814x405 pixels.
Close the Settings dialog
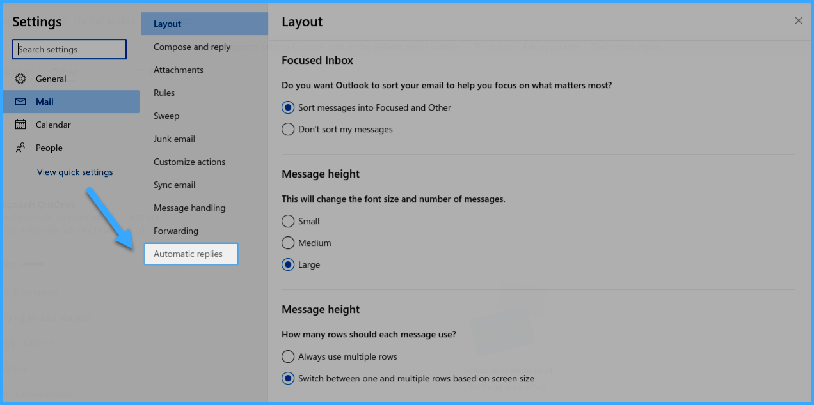coord(799,20)
